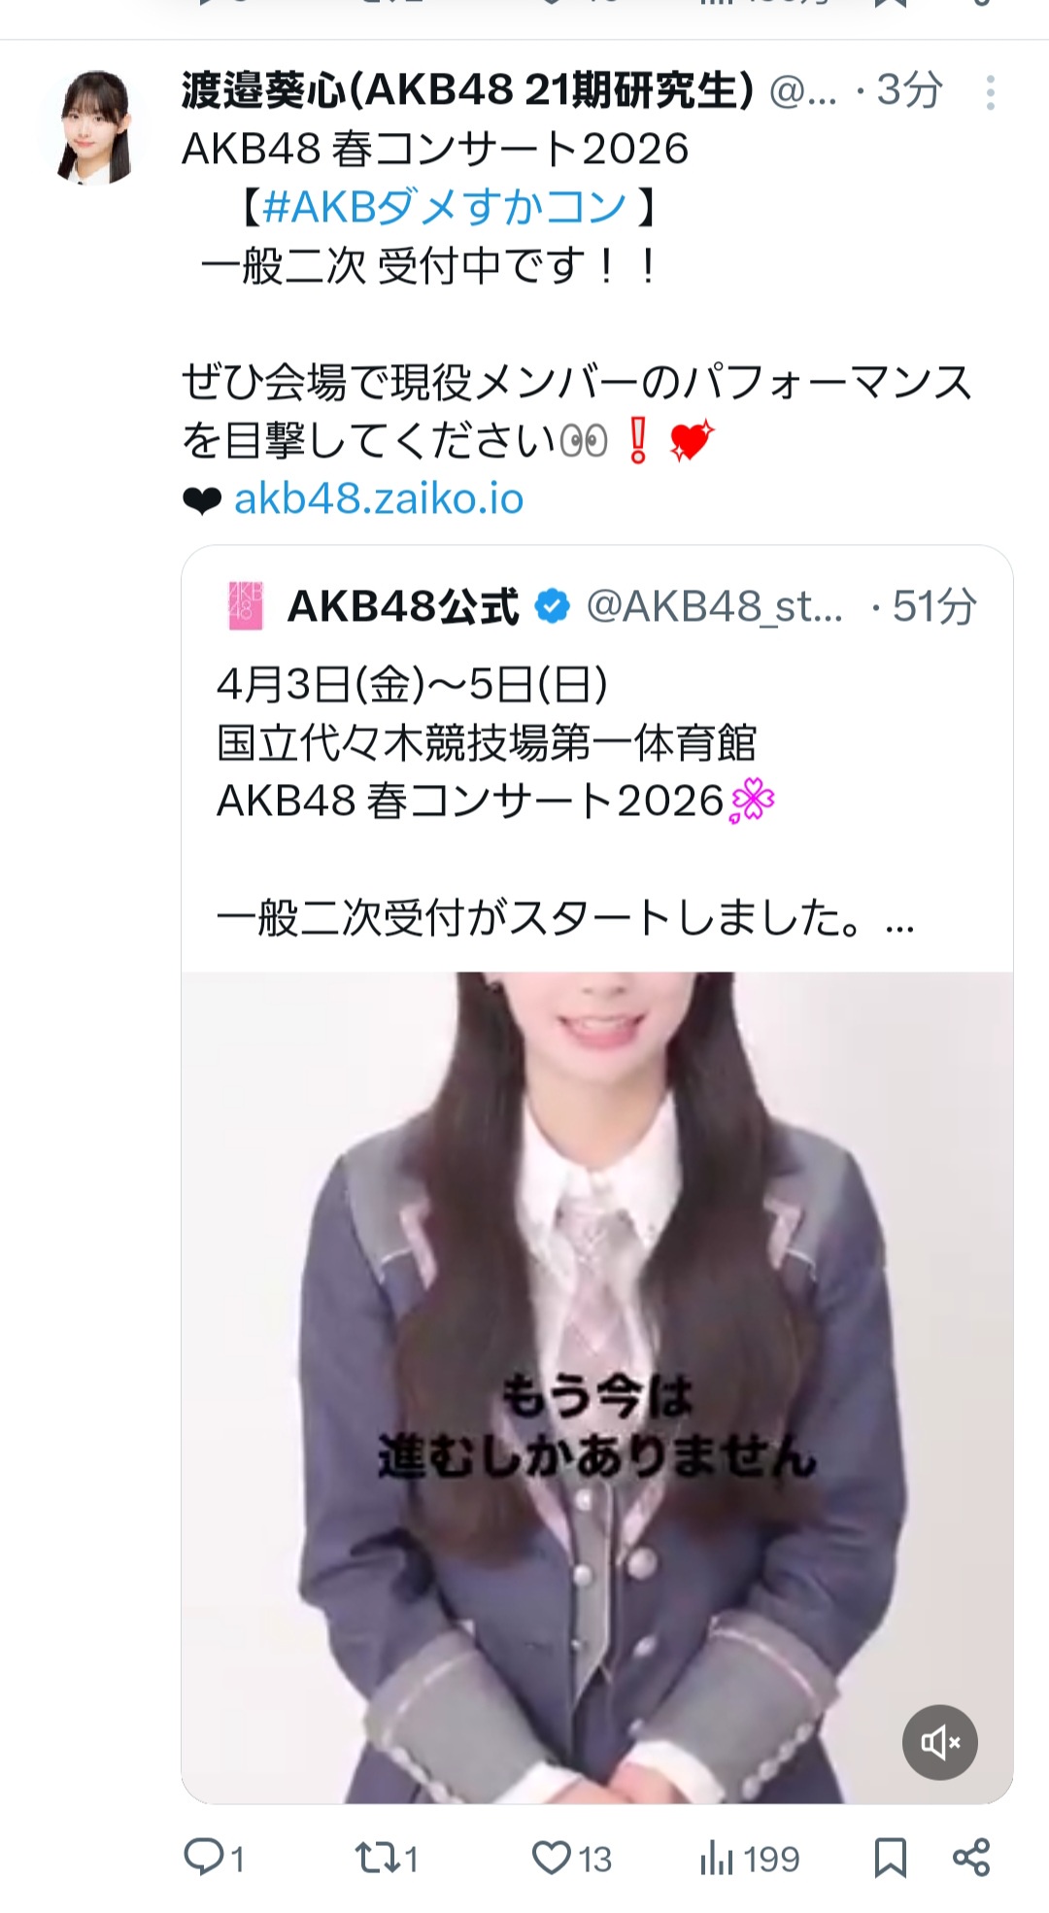Image resolution: width=1049 pixels, height=1913 pixels.
Task: Open the akb48.zaiko.io link
Action: click(x=379, y=498)
